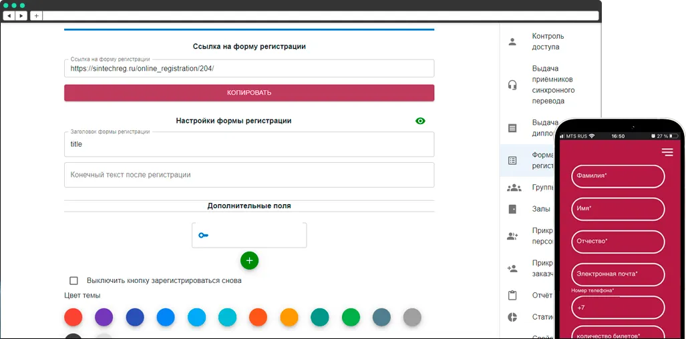The image size is (686, 339).
Task: Click the Фамилия field on phone
Action: (618, 176)
